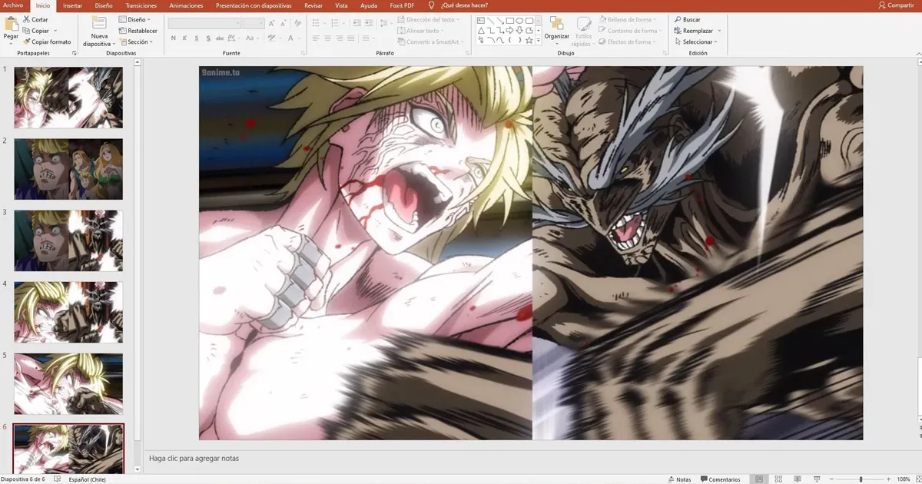This screenshot has width=922, height=484.
Task: Select the text box shape in gallery
Action: pos(481,21)
